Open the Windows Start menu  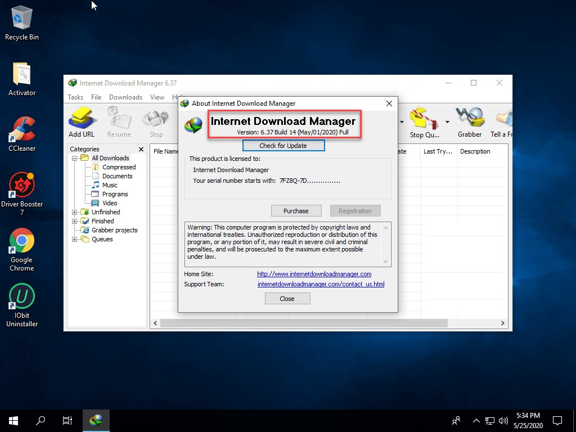click(13, 421)
